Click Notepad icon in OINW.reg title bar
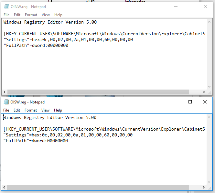215x193 pixels. point(6,6)
